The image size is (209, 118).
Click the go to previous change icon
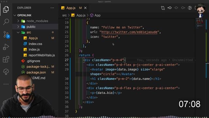pos(169,8)
